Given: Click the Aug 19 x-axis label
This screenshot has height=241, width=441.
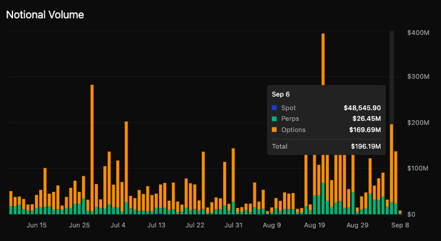Looking at the screenshot, I should coord(314,225).
